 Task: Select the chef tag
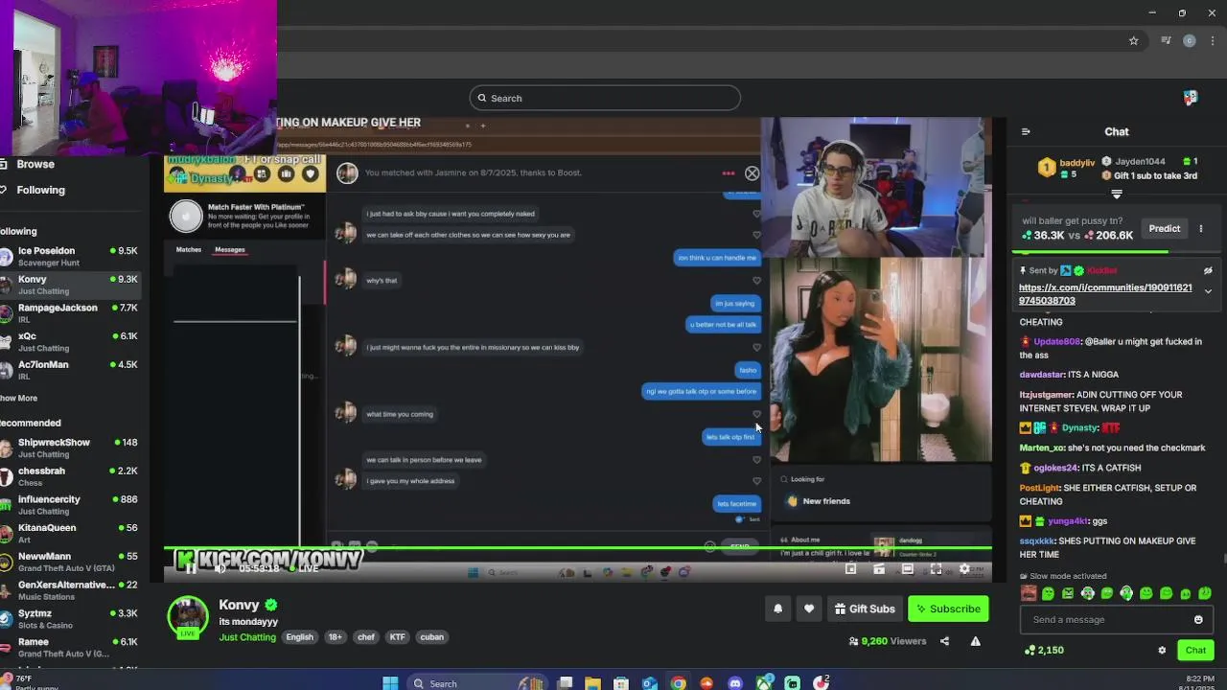pos(366,637)
